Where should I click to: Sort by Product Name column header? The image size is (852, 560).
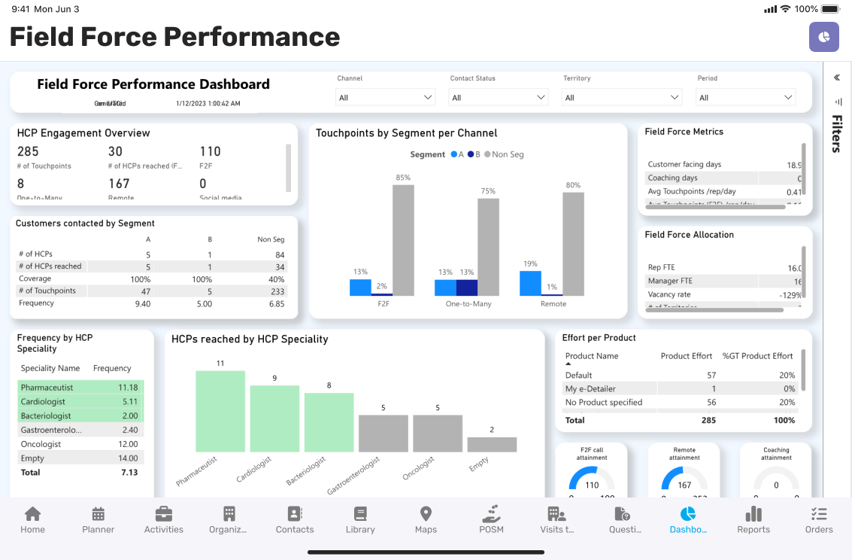click(x=592, y=356)
